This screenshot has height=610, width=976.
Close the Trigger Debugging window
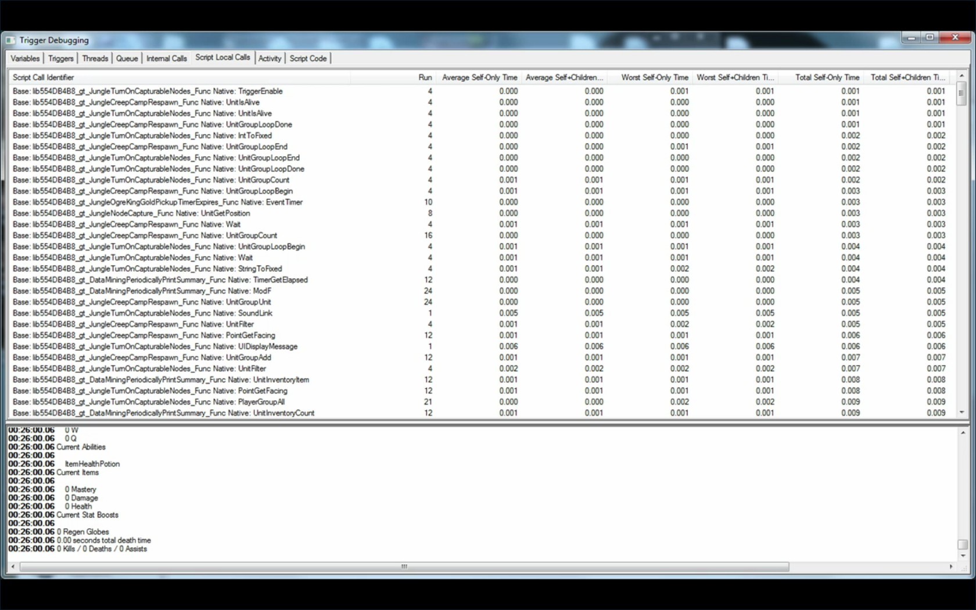coord(955,38)
